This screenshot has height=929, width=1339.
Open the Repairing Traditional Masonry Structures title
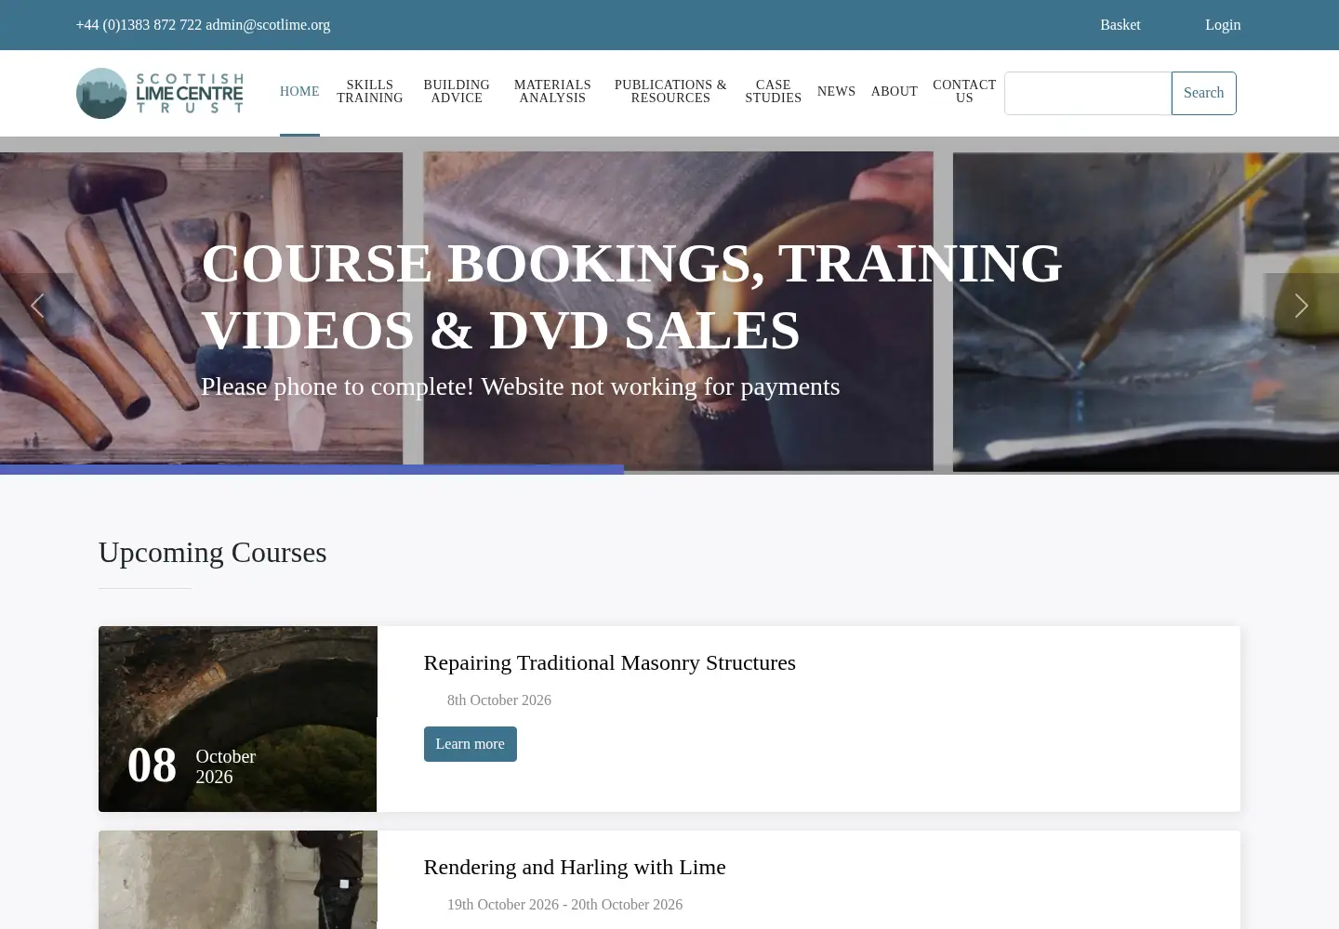point(609,662)
